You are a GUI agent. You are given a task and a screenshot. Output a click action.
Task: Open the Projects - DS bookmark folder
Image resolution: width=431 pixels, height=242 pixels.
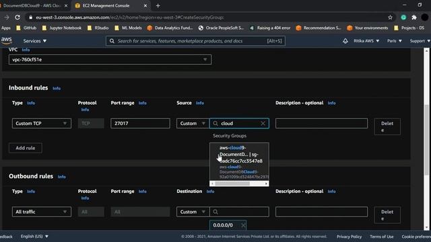coord(409,28)
